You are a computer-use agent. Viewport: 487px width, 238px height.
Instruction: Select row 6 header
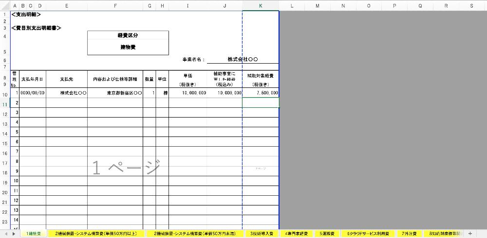pyautogui.click(x=5, y=60)
